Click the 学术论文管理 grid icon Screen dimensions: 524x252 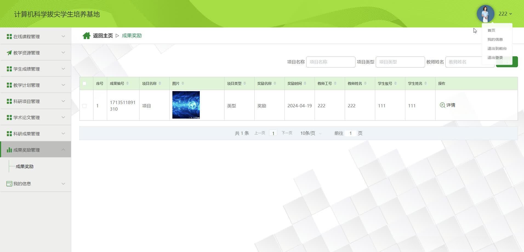tap(9, 117)
